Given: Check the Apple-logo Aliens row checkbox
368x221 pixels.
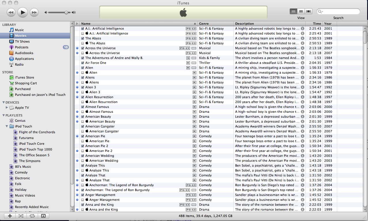Looking at the screenshot, I should (83, 82).
